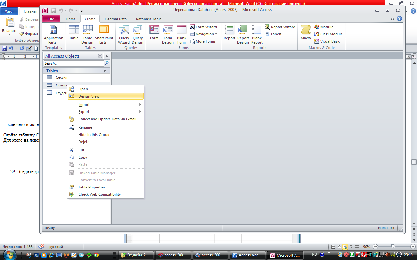This screenshot has width=417, height=260.
Task: Open Файл tab in Word window
Action: (x=9, y=11)
